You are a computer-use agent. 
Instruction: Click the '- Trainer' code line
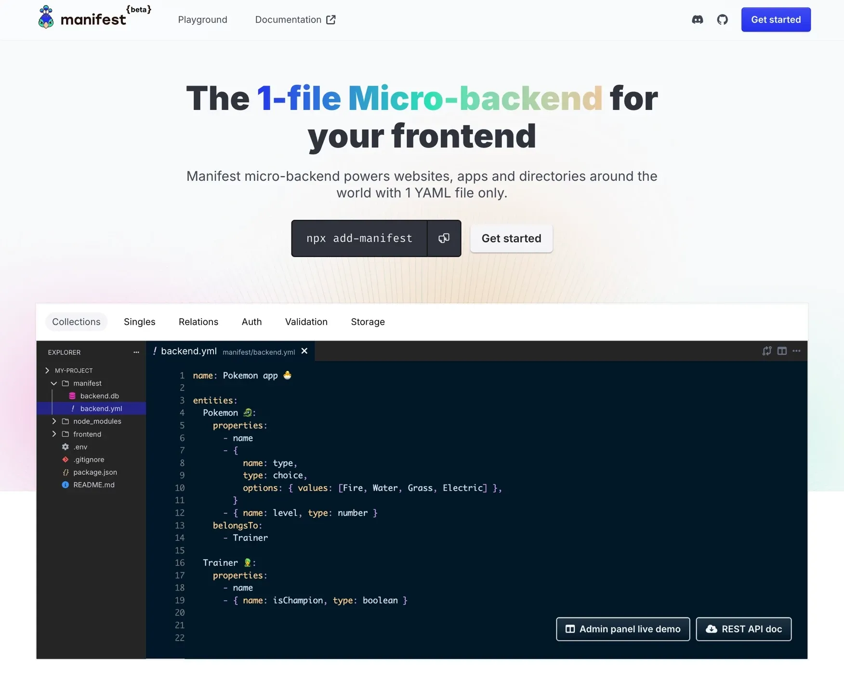245,538
